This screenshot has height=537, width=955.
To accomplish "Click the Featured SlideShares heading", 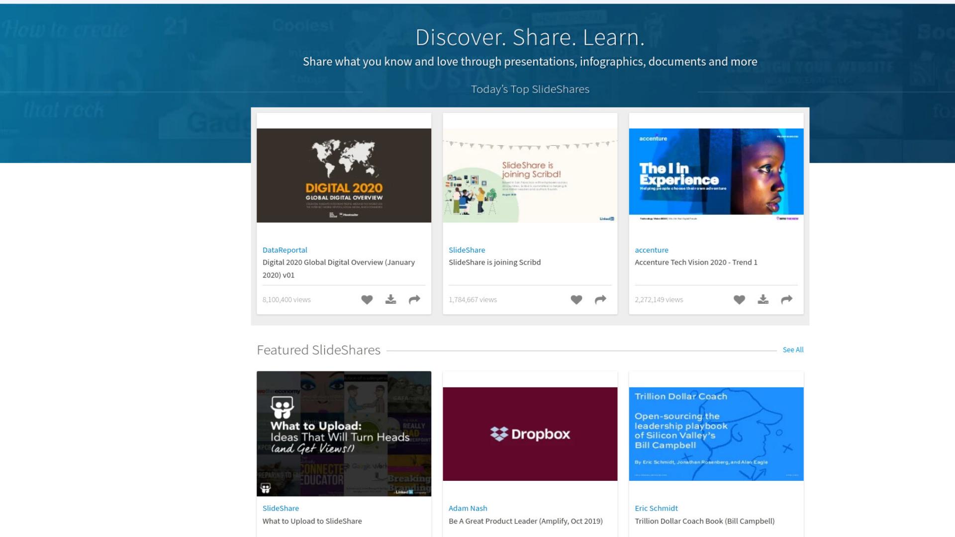I will 318,350.
